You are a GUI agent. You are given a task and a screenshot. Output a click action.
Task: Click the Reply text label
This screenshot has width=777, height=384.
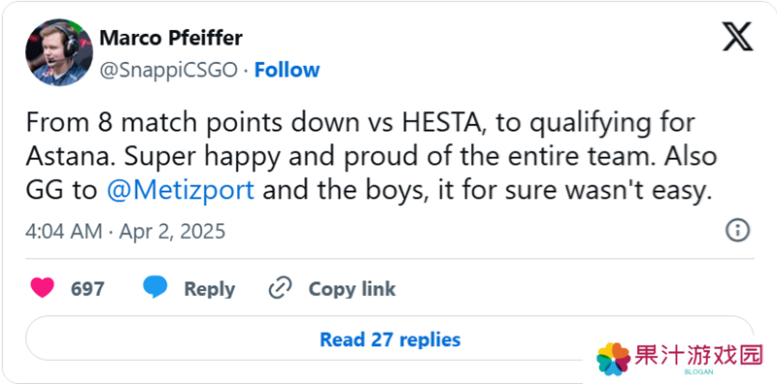210,289
